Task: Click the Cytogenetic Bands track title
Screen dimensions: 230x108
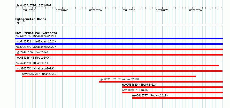Action: tap(31, 19)
